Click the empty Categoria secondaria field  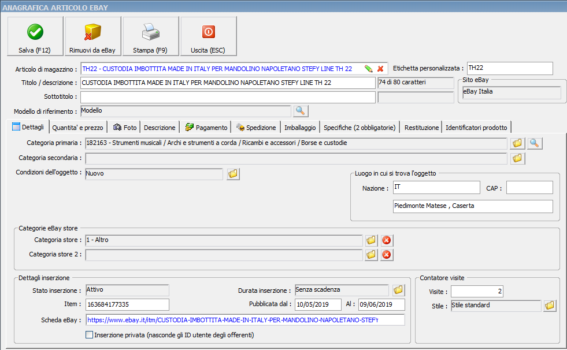pyautogui.click(x=296, y=158)
